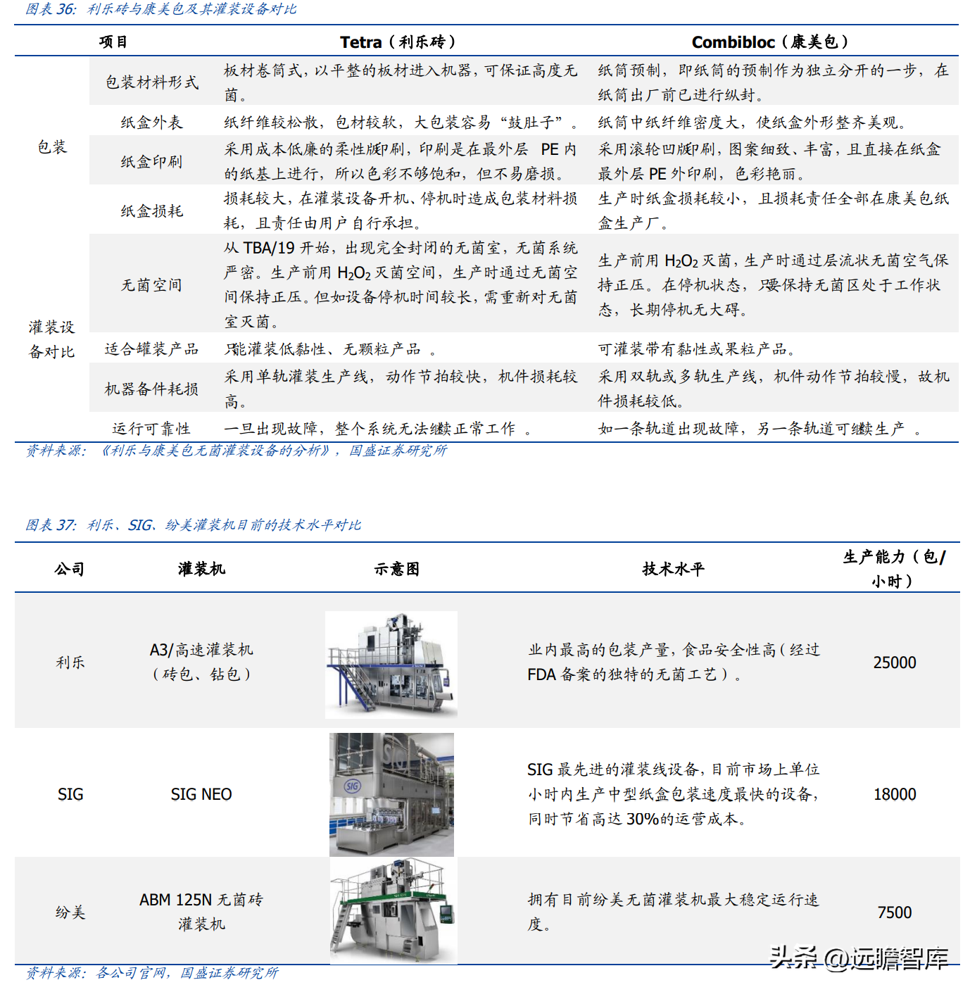Click the '公司' column header
The image size is (970, 992).
(x=69, y=569)
